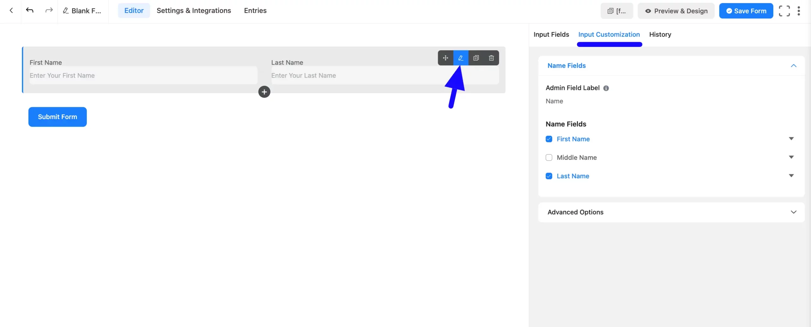Duplicate the name field
811x327 pixels.
point(476,58)
